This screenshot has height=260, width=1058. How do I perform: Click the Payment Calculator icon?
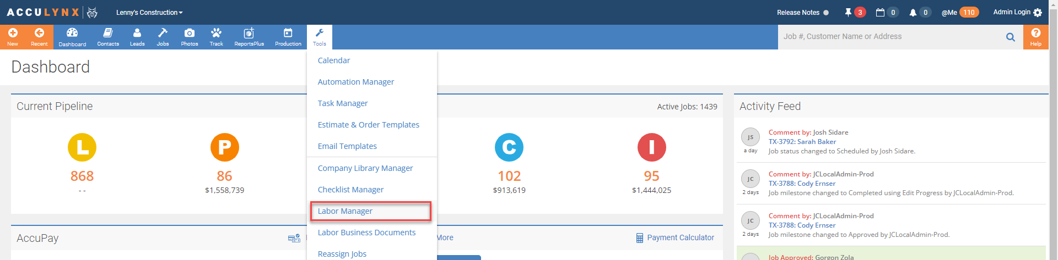pyautogui.click(x=640, y=238)
